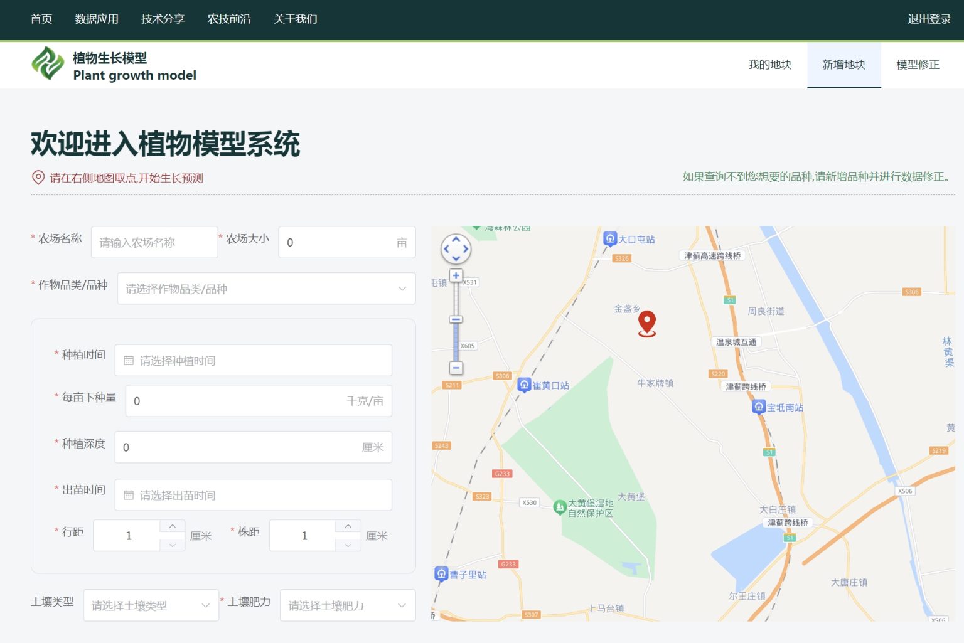Click the plant growth model logo

point(48,64)
